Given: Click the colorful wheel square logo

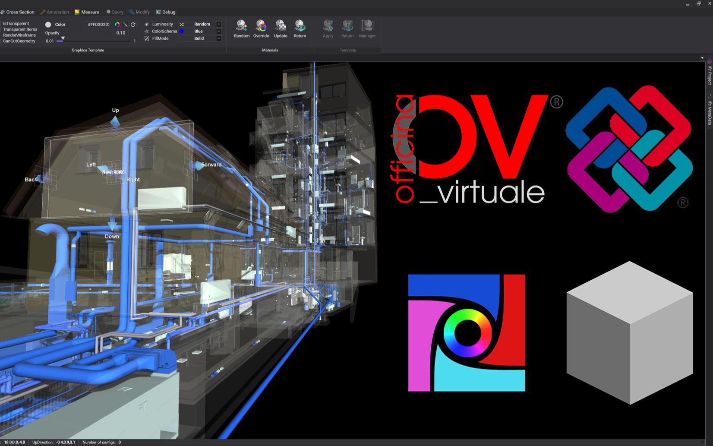Looking at the screenshot, I should tap(467, 333).
